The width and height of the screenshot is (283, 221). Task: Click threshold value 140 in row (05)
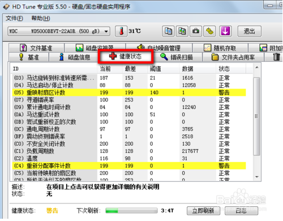coord(154,92)
